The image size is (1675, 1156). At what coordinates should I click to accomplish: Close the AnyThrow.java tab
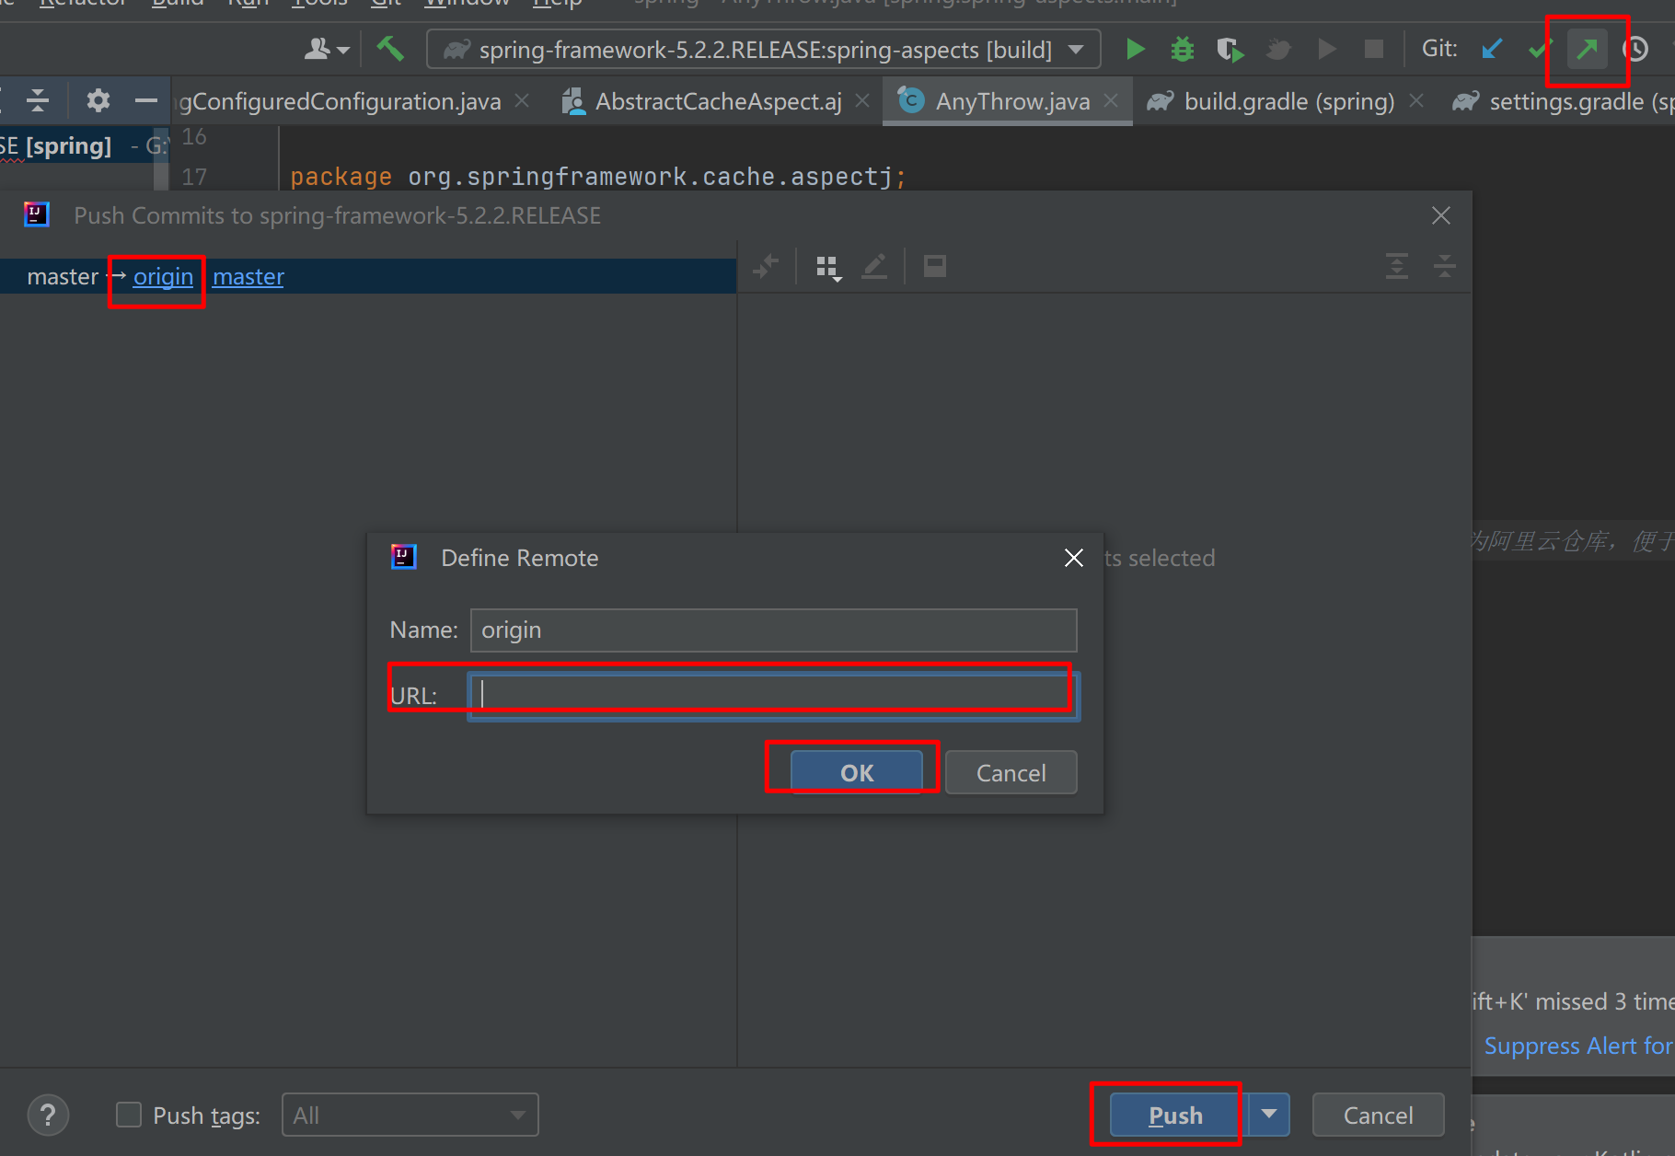1112,100
